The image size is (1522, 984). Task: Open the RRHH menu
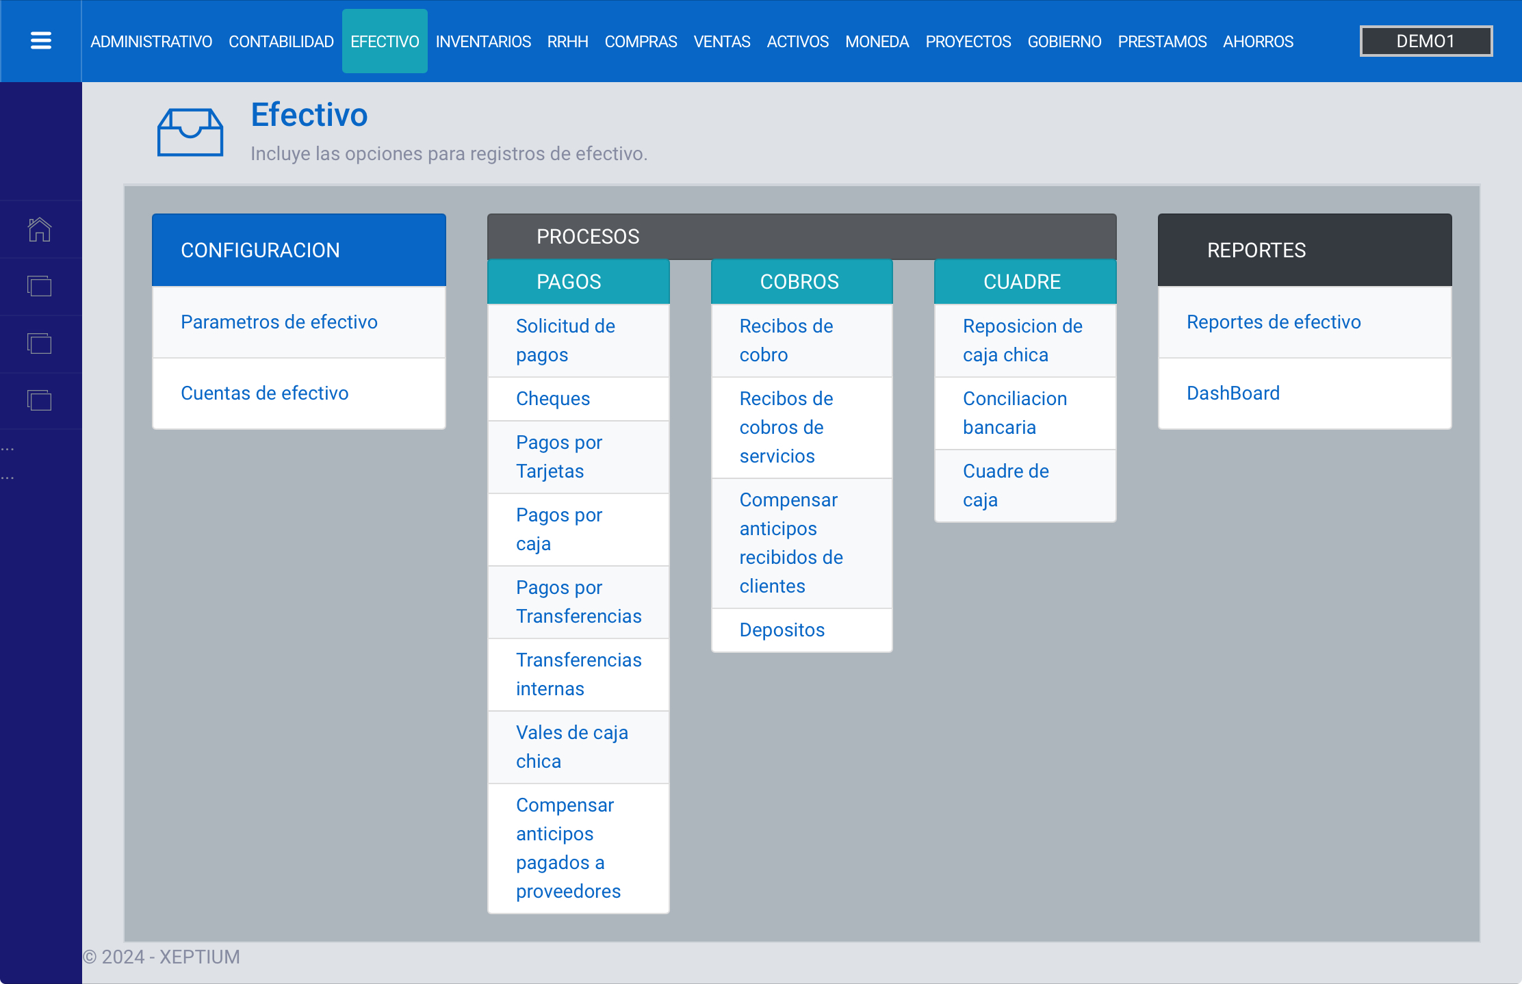click(x=567, y=42)
